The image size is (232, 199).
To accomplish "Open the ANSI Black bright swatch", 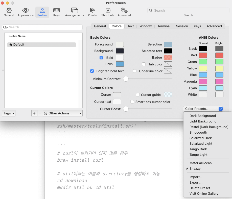I will [219, 48].
